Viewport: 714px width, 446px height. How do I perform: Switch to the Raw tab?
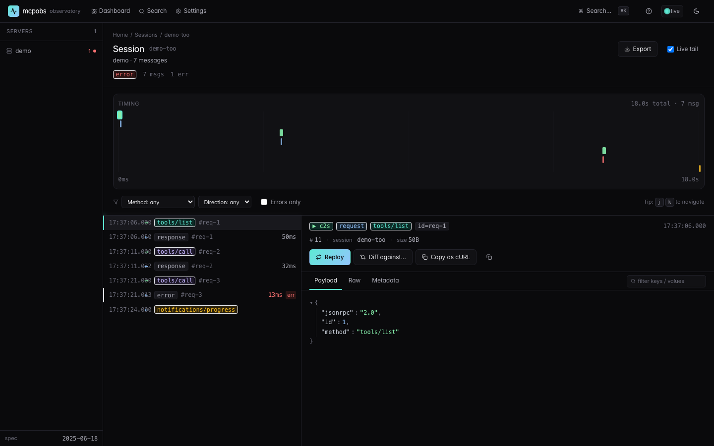tap(355, 280)
